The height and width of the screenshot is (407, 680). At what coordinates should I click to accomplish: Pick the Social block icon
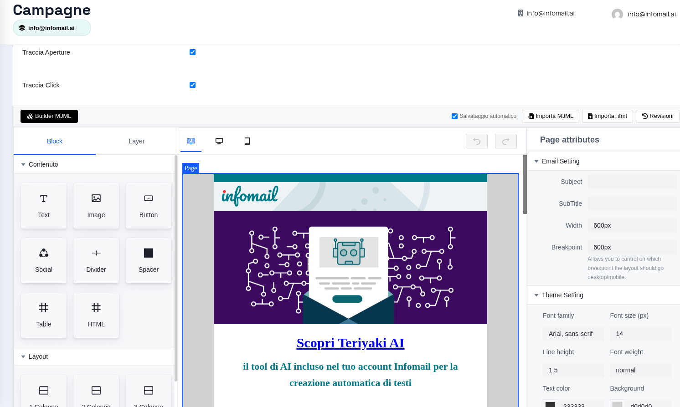[x=44, y=253]
